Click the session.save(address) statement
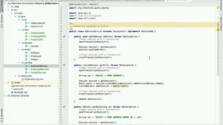Image resolution: width=223 pixels, height=125 pixels. 92,50
